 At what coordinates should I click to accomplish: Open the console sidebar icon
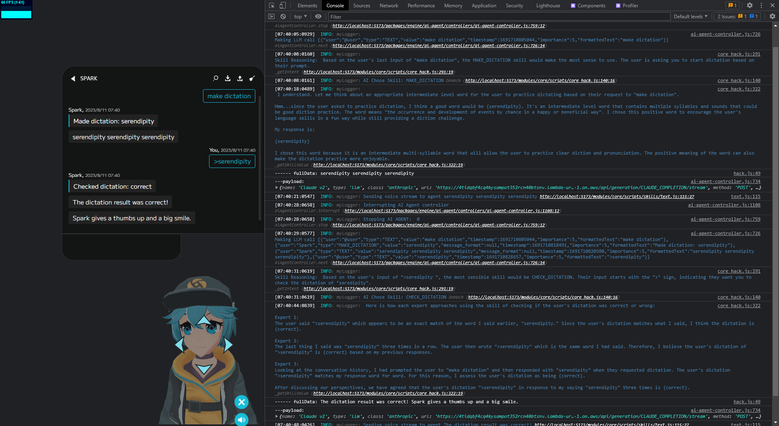[272, 16]
